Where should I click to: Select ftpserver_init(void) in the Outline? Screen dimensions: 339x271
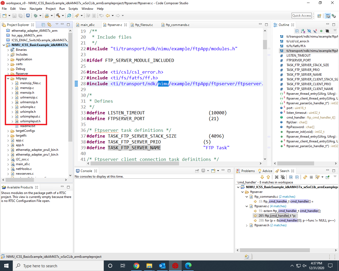pos(305,132)
